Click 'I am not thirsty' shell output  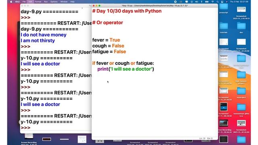[37, 40]
